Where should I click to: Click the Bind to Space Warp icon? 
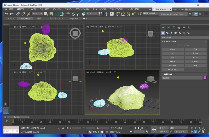(28, 14)
